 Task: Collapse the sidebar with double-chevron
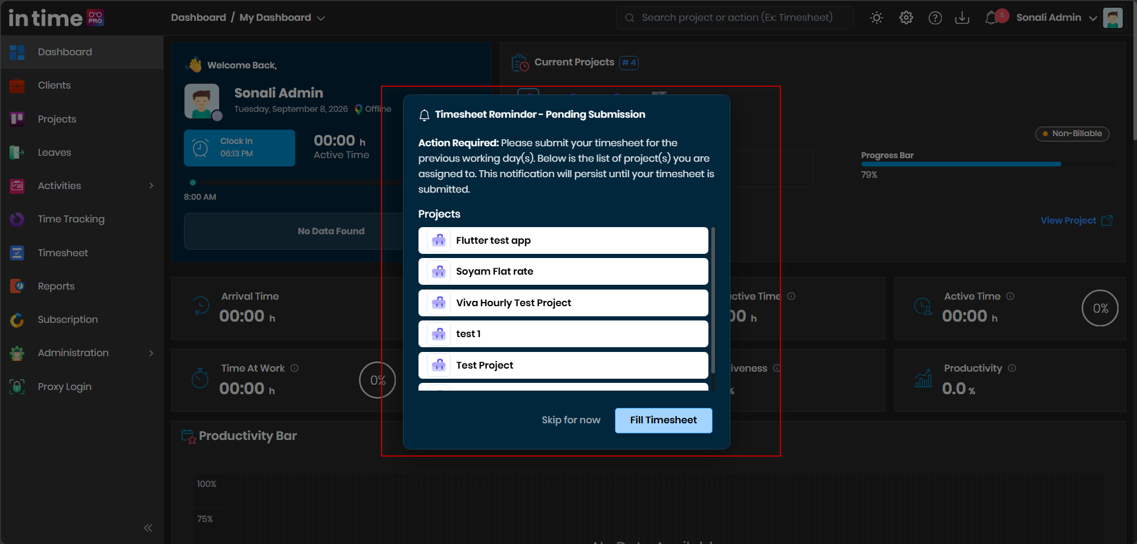(x=148, y=528)
